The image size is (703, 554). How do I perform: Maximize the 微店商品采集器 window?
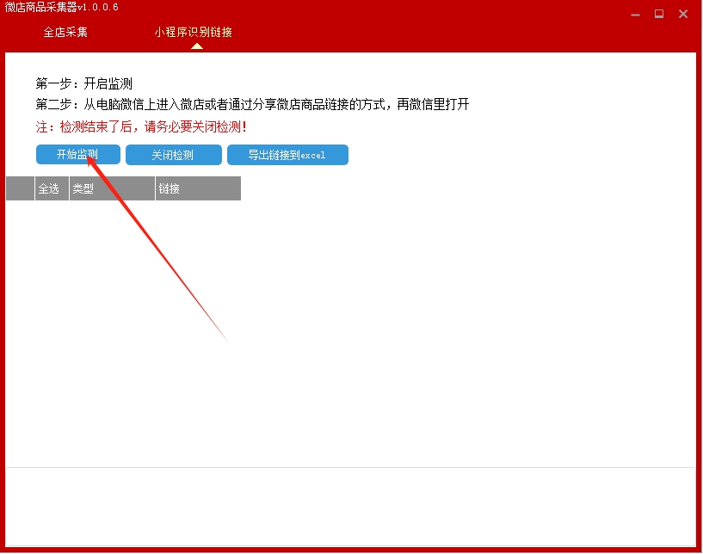(659, 15)
